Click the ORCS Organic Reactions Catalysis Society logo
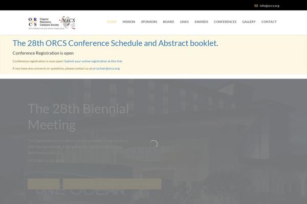The height and width of the screenshot is (204, 307). (43, 23)
